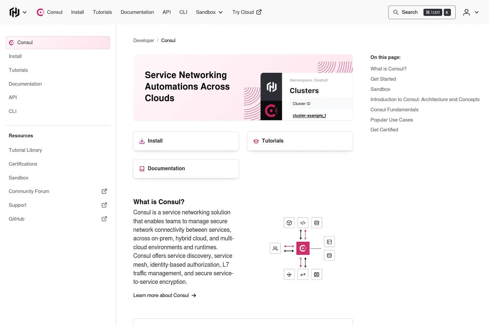489x326 pixels.
Task: Click the four-way move icon in diagram
Action: tap(289, 275)
